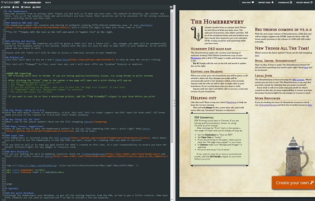
Task: Click the hamburger menu icon in editor
Action: [171, 7]
